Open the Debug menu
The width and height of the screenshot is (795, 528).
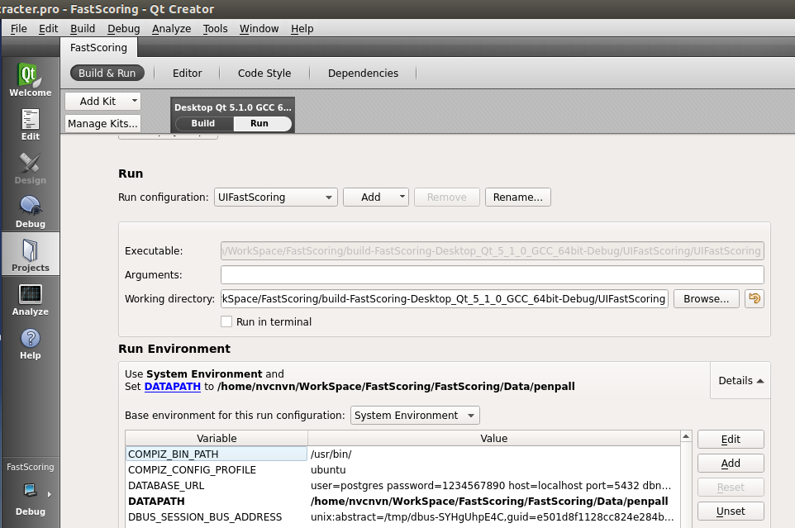(124, 28)
